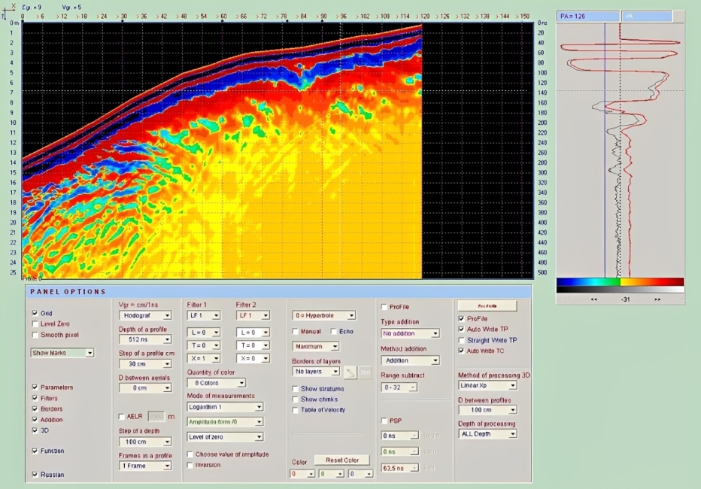Click the grayscale gradient bar

tap(620, 290)
